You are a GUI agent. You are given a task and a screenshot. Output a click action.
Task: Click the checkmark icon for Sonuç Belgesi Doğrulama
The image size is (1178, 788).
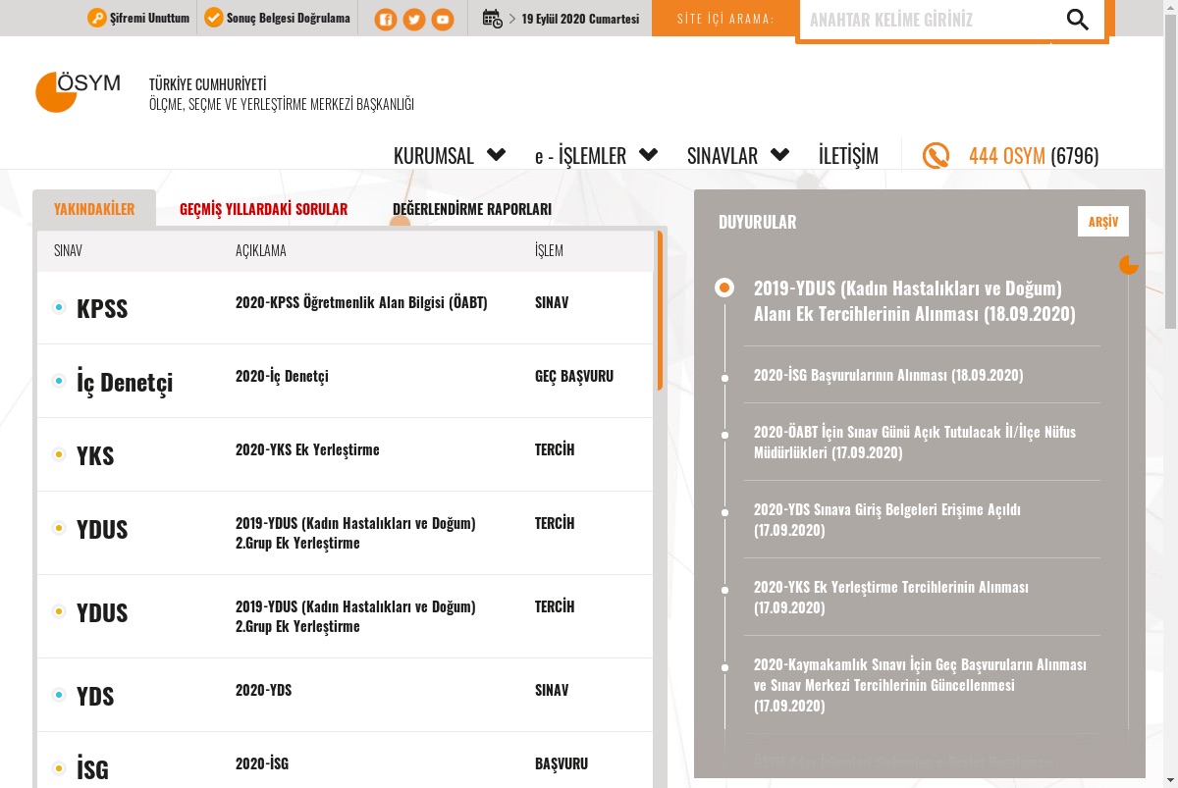pos(213,18)
